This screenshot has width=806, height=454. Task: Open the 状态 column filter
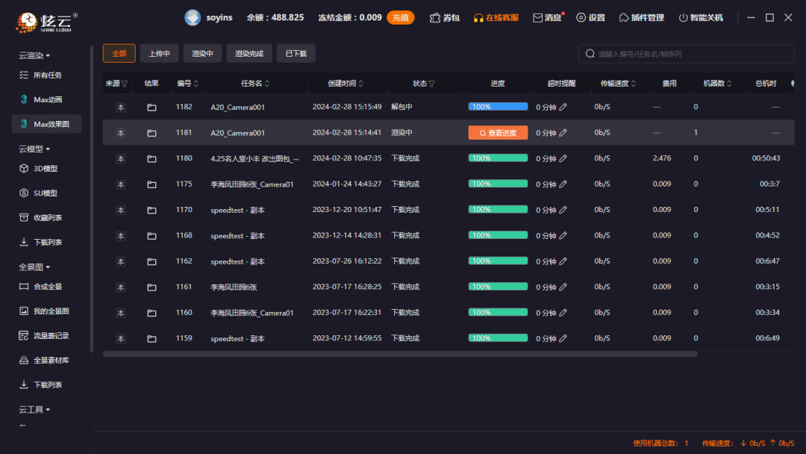(x=431, y=84)
